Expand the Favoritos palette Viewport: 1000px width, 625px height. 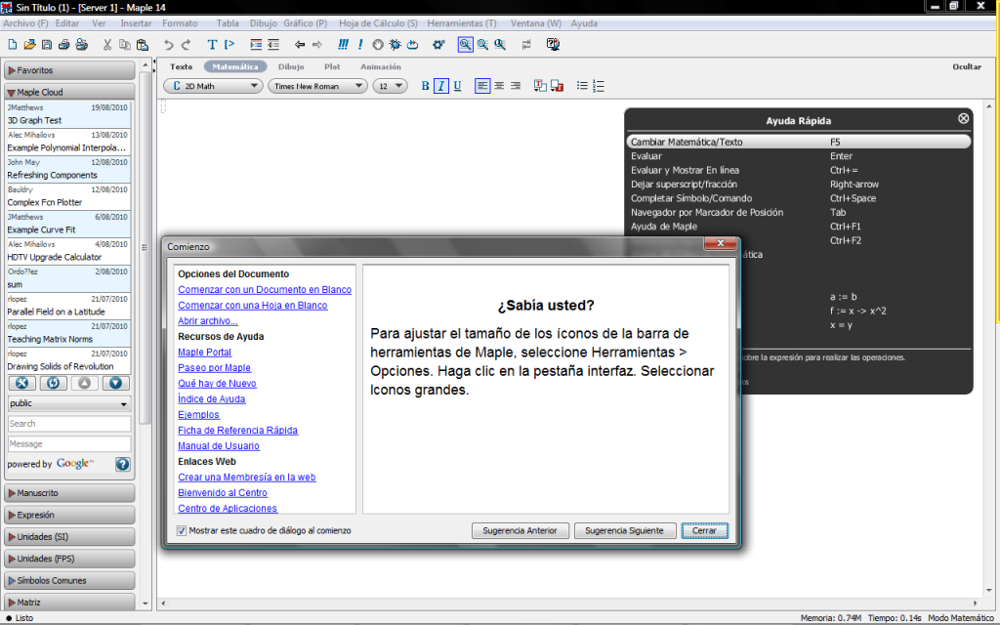tap(69, 70)
